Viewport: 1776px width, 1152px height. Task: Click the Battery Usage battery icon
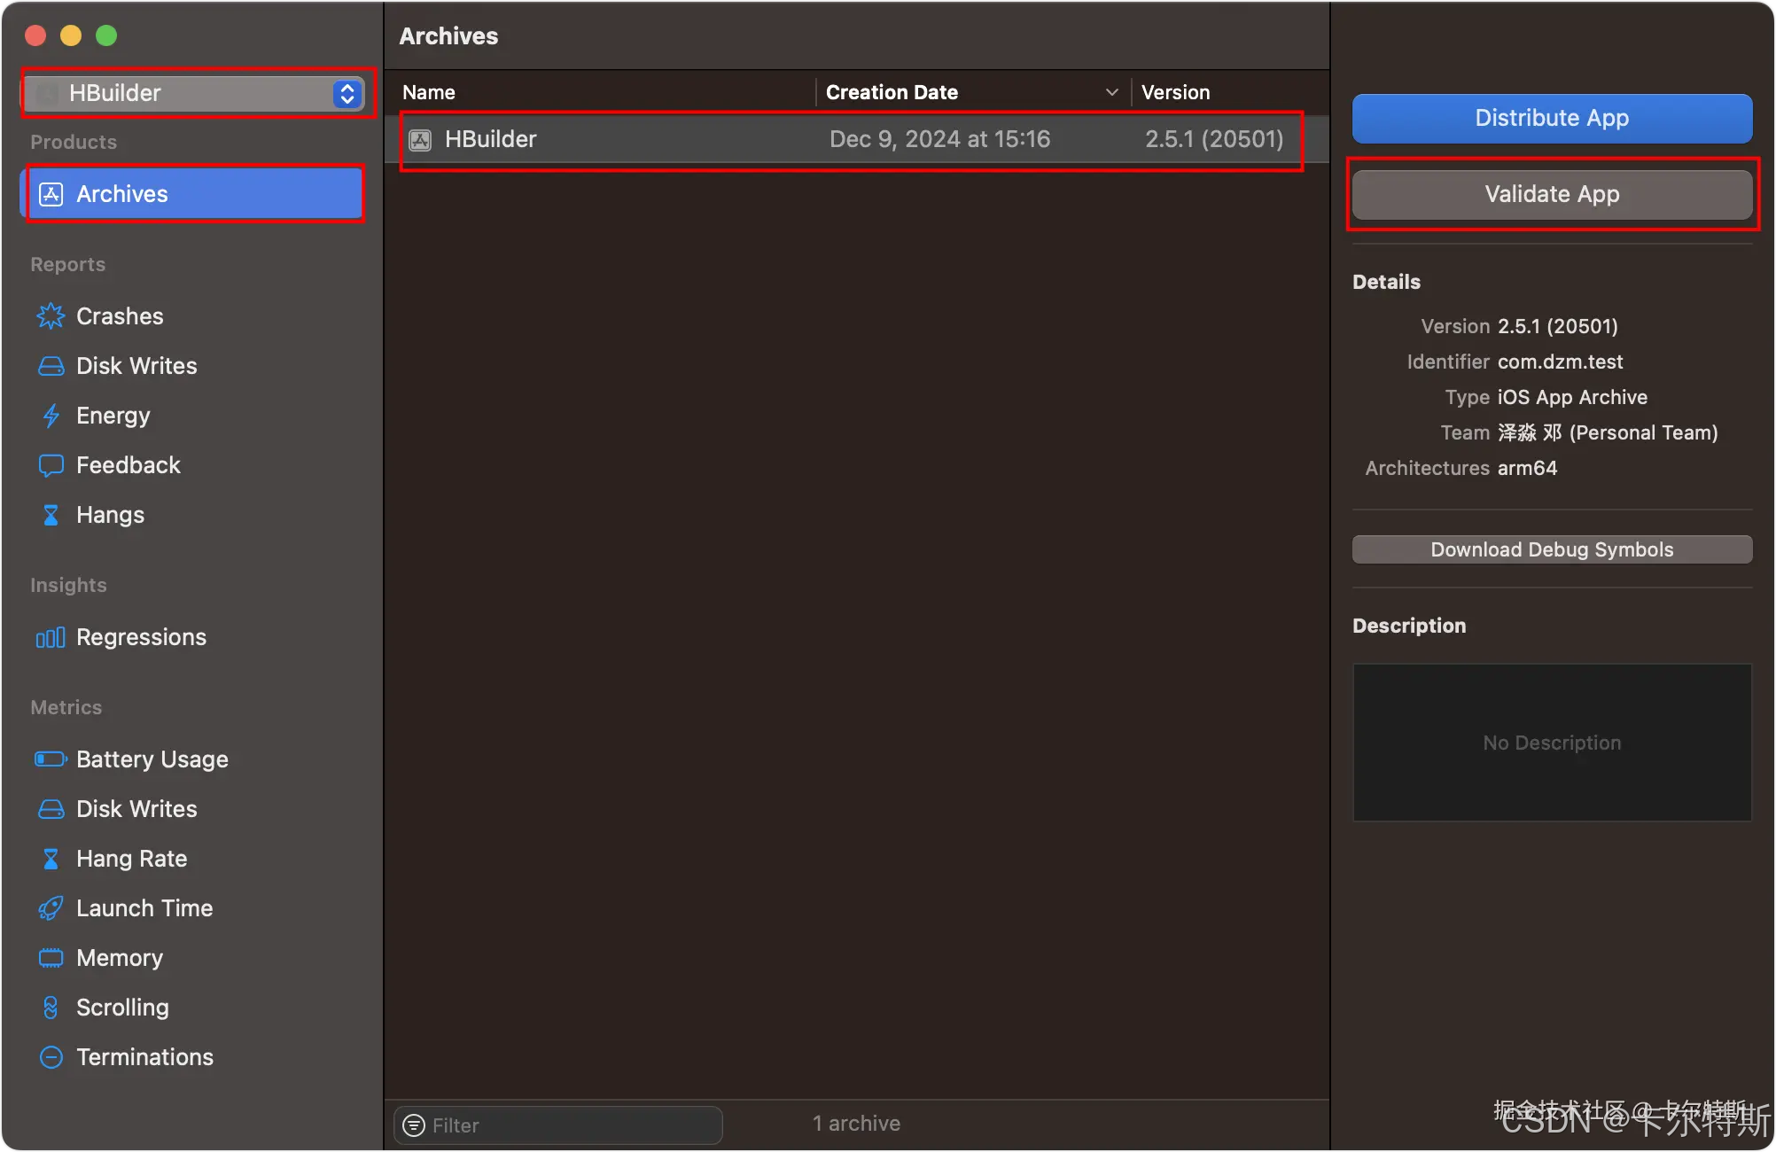click(x=51, y=759)
